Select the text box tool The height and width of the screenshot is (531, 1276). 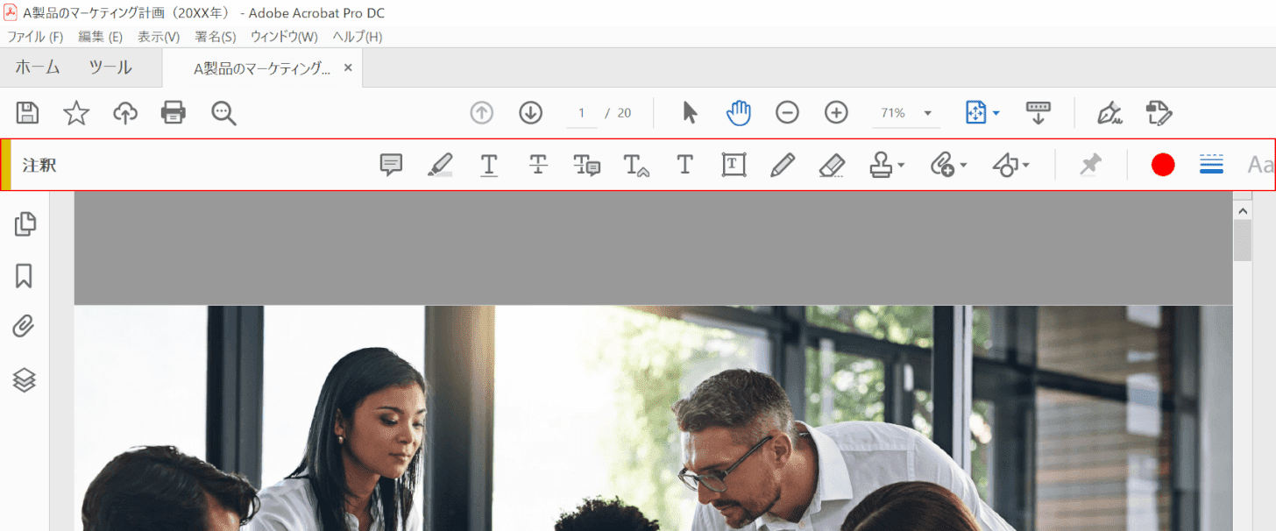click(734, 165)
